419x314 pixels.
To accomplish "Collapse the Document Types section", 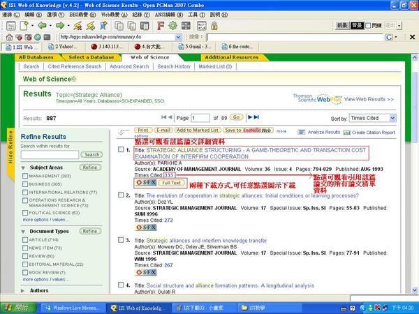I will 23,231.
